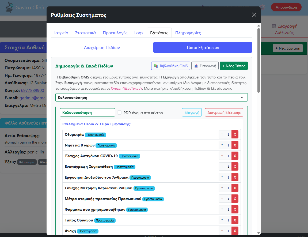Move Οξυμετρία field up
The width and height of the screenshot is (308, 237).
point(222,135)
